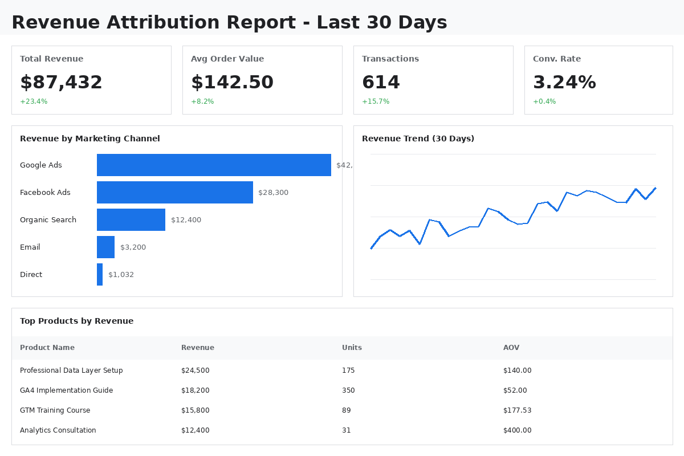Select the $28,300 label on Facebook Ads bar
684x456 pixels.
[x=274, y=192]
